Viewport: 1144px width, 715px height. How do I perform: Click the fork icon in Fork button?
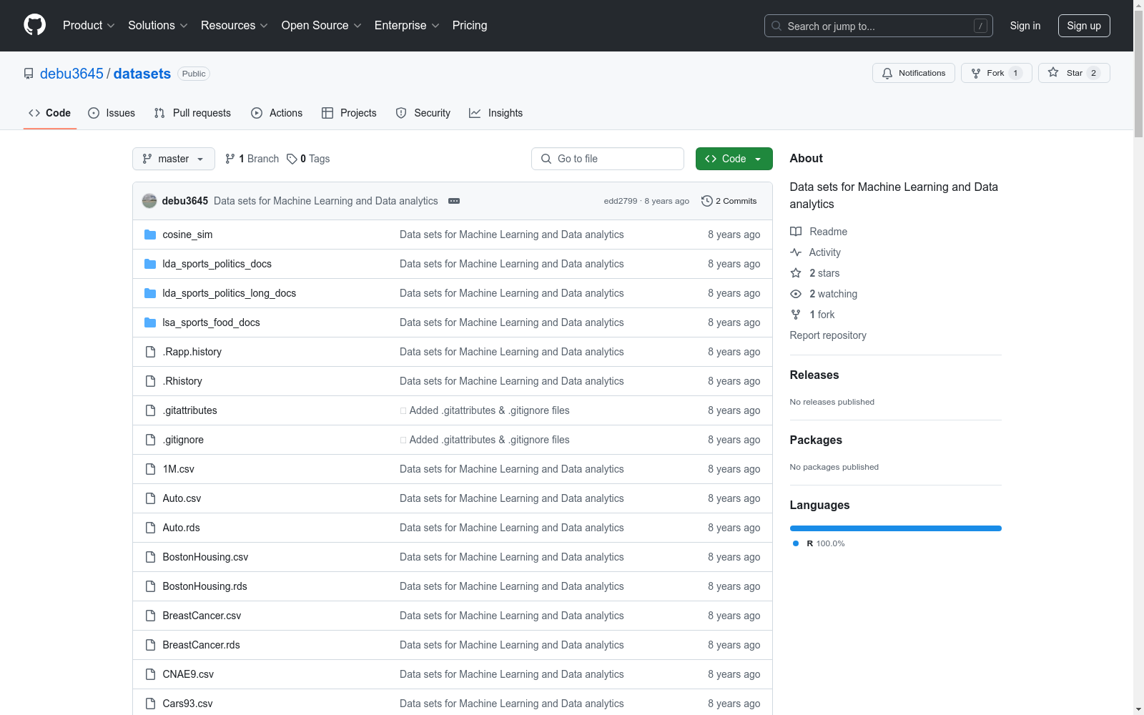click(976, 73)
